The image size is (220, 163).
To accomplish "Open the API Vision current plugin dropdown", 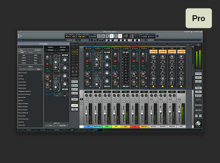I will 50,50.
